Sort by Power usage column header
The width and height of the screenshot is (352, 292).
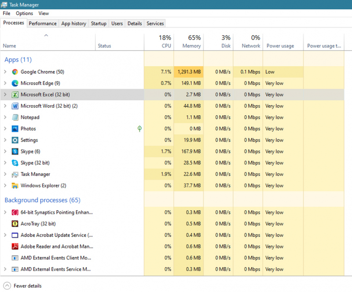[x=283, y=42]
